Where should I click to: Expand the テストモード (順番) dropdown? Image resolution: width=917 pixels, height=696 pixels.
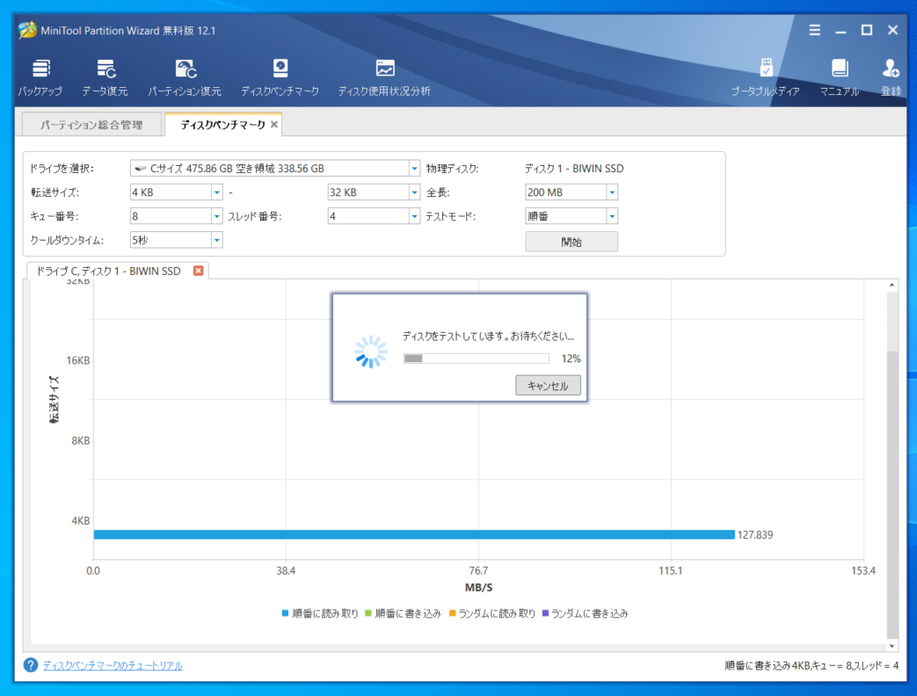tap(612, 215)
